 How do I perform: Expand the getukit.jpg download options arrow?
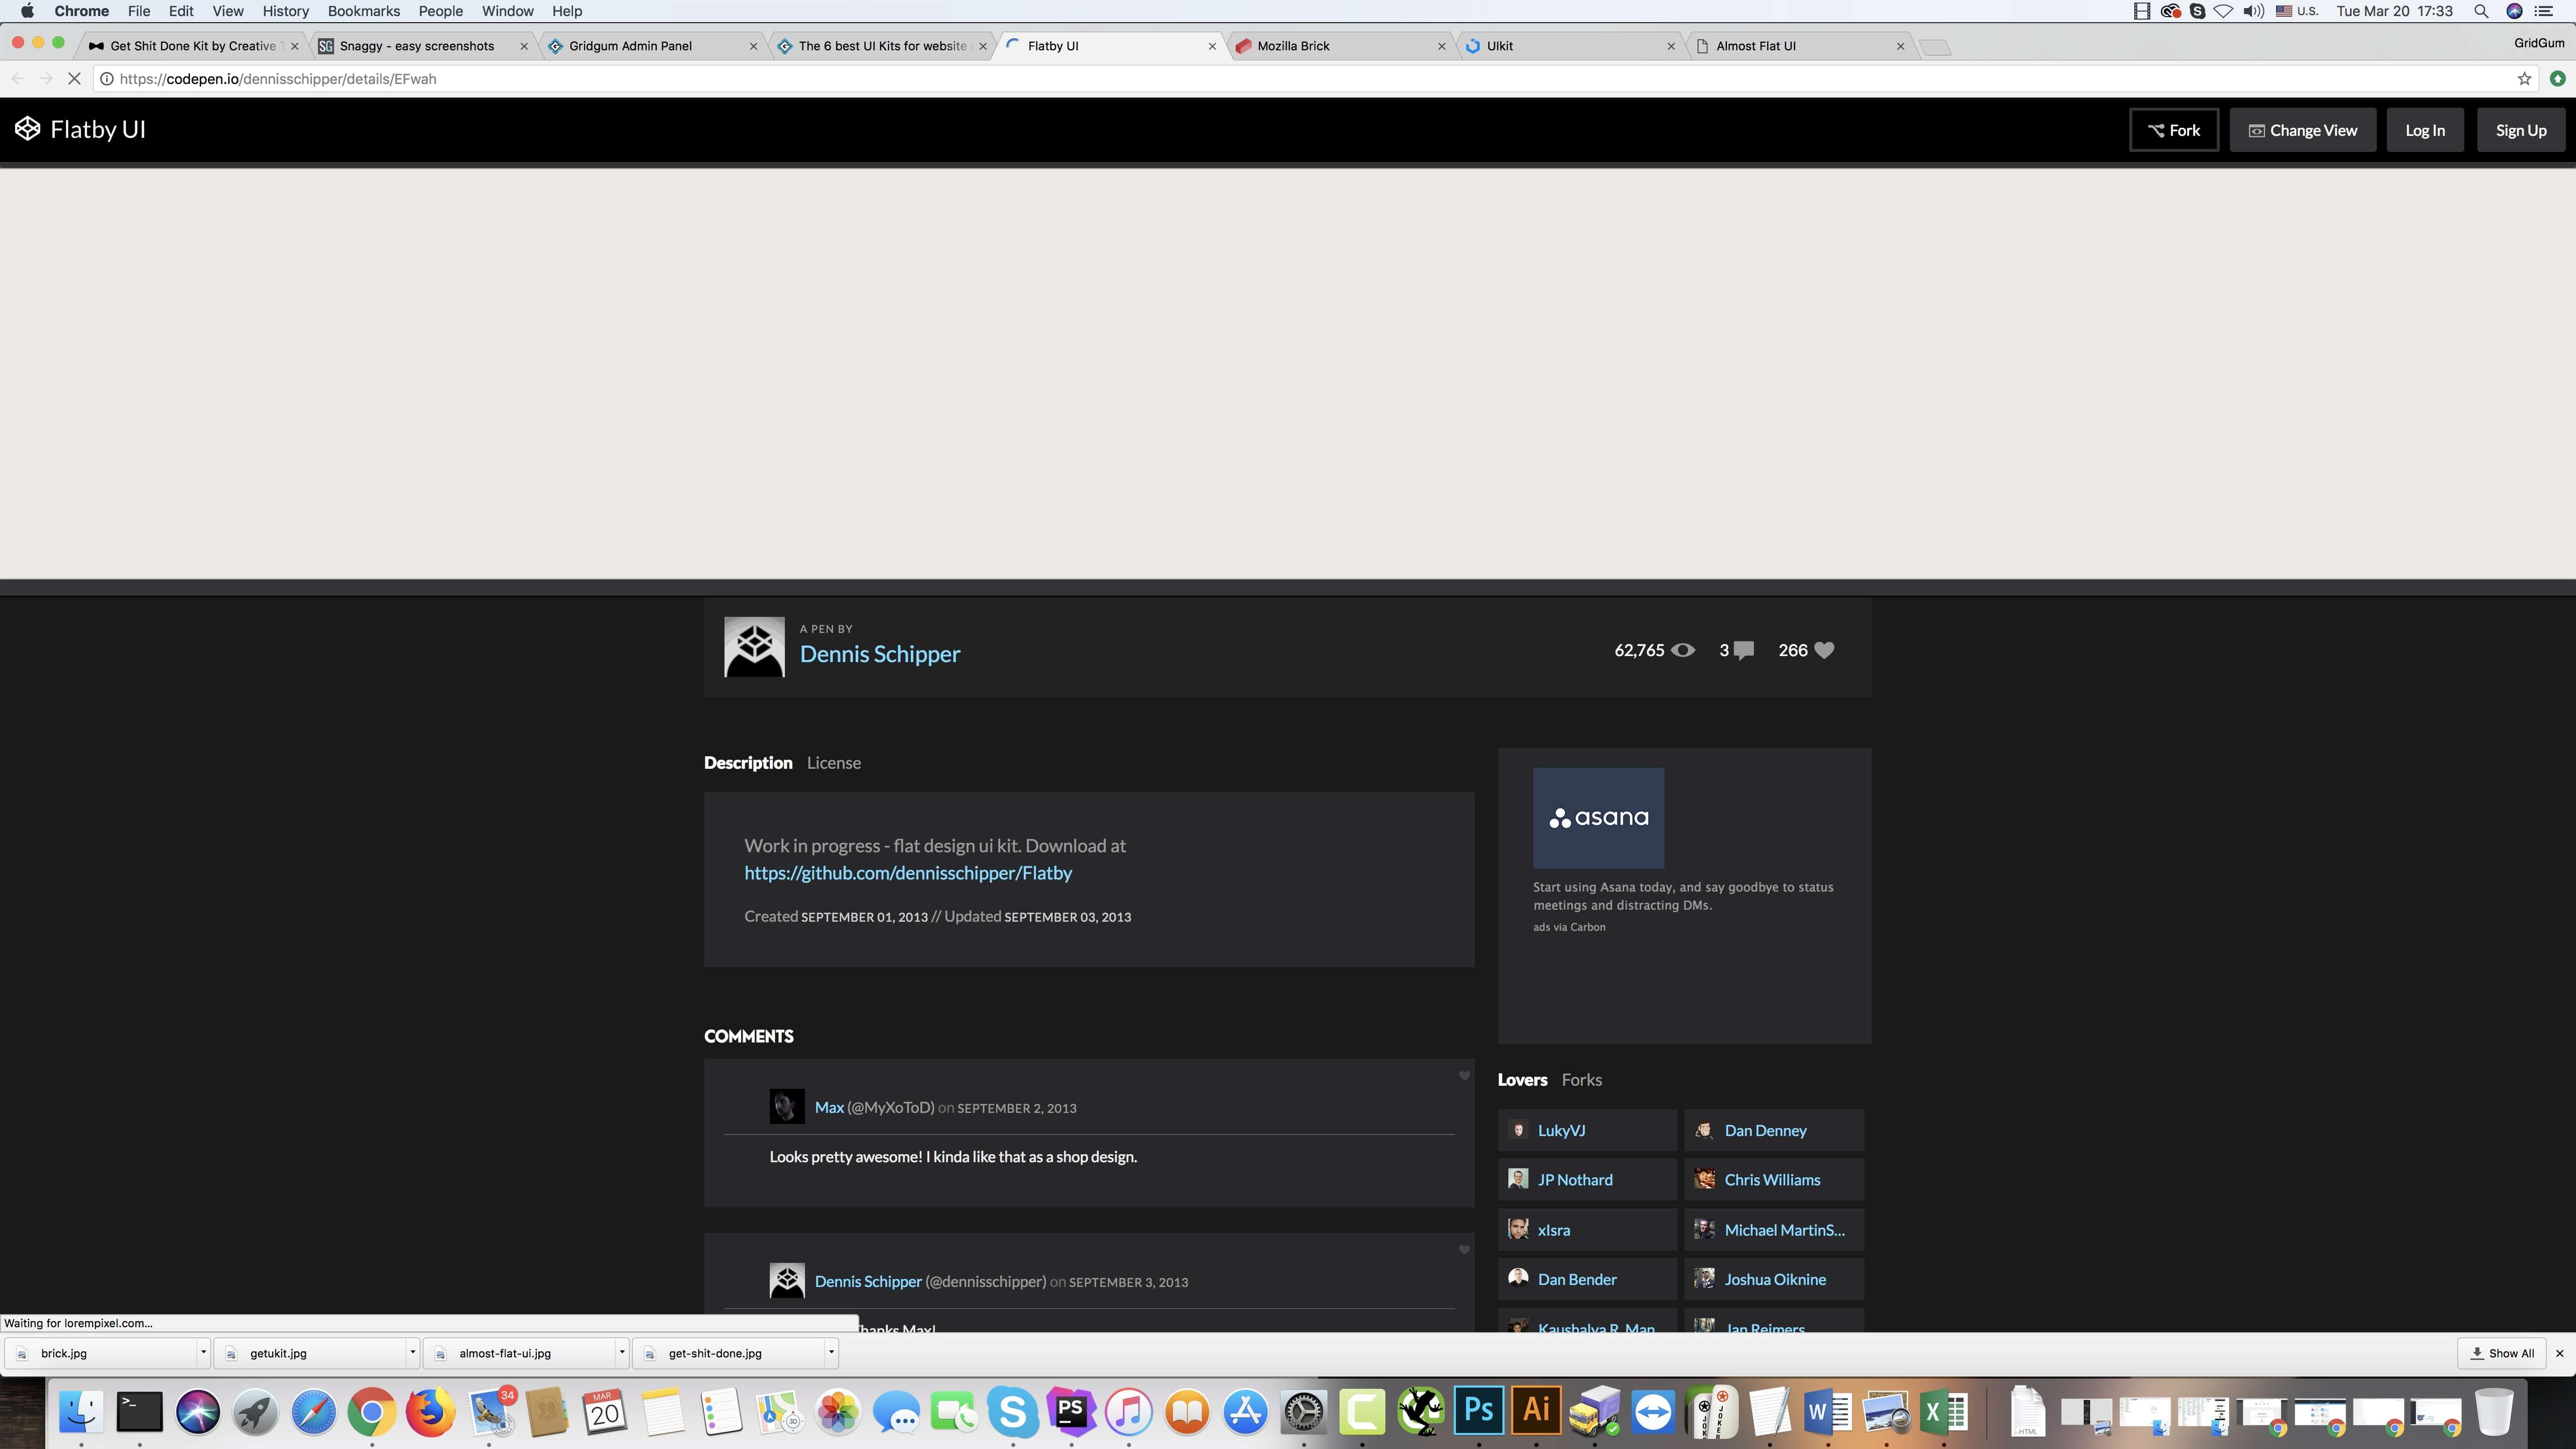click(412, 1352)
